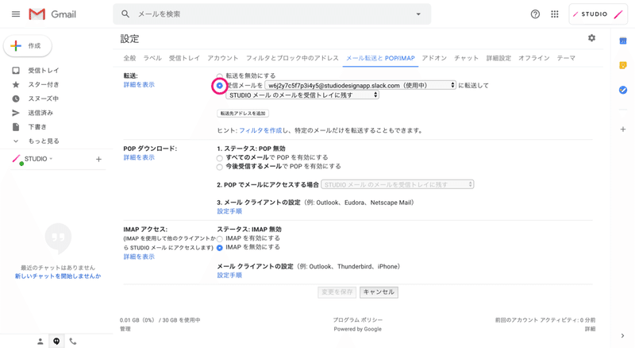The image size is (635, 348).
Task: Switch to the Hangouts chat icon tab
Action: point(56,342)
